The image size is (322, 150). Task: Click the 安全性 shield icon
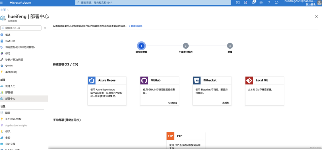tap(2, 66)
